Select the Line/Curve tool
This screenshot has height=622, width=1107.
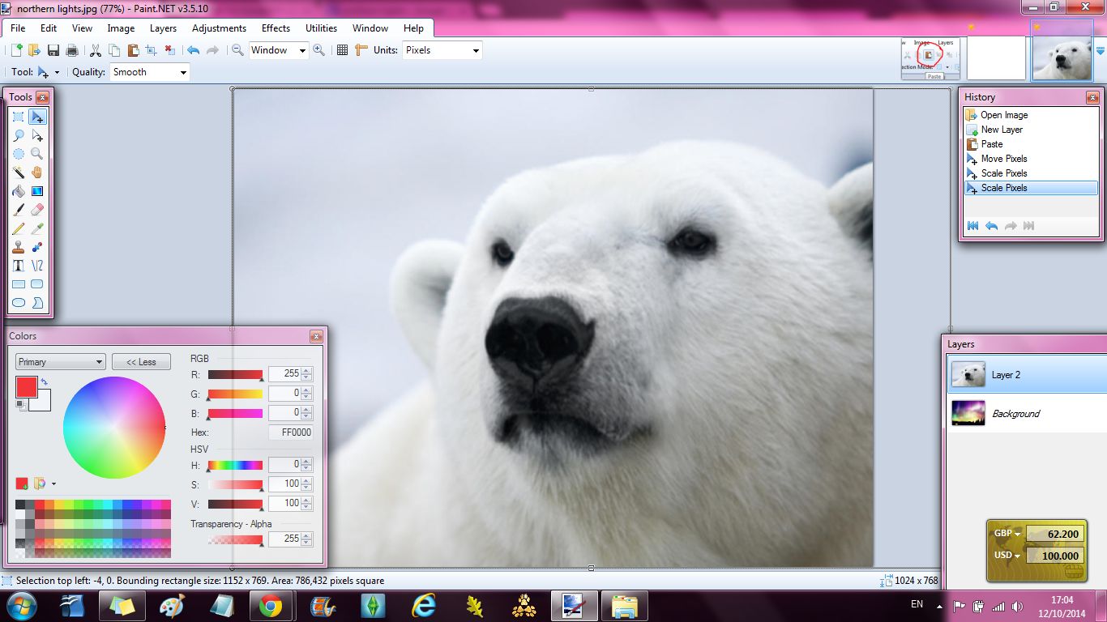37,266
